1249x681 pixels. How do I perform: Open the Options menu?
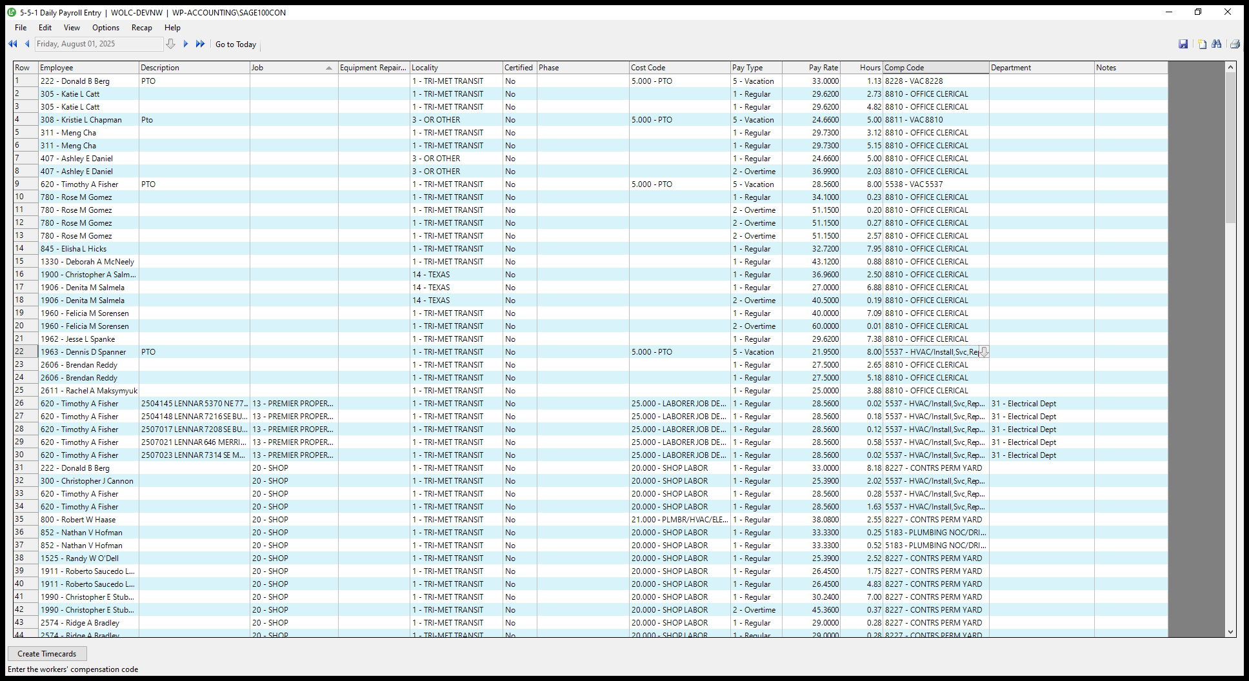pos(105,28)
